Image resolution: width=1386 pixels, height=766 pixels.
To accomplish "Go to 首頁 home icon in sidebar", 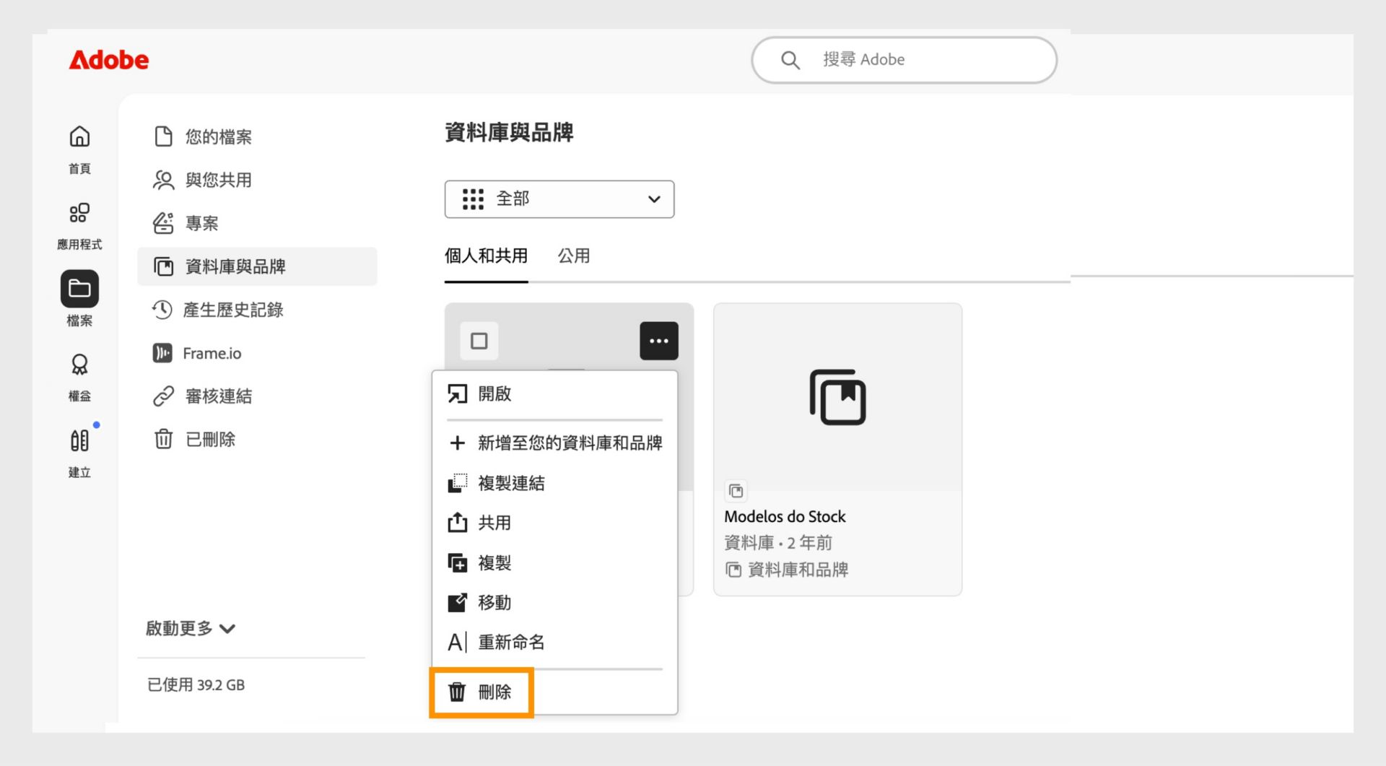I will pos(79,136).
